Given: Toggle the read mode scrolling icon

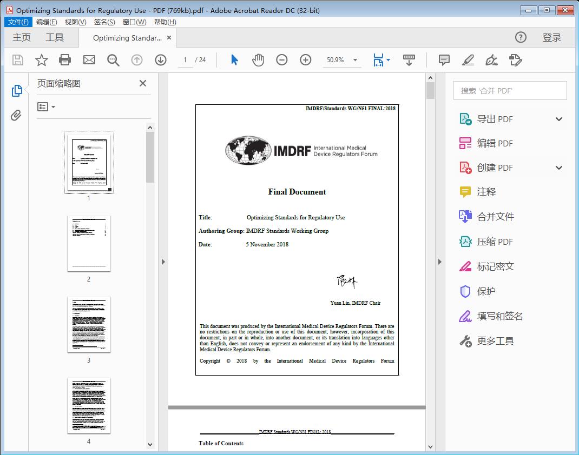Looking at the screenshot, I should (x=409, y=60).
